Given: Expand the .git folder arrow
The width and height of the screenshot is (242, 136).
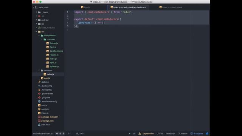Looking at the screenshot, I should 36,16.
